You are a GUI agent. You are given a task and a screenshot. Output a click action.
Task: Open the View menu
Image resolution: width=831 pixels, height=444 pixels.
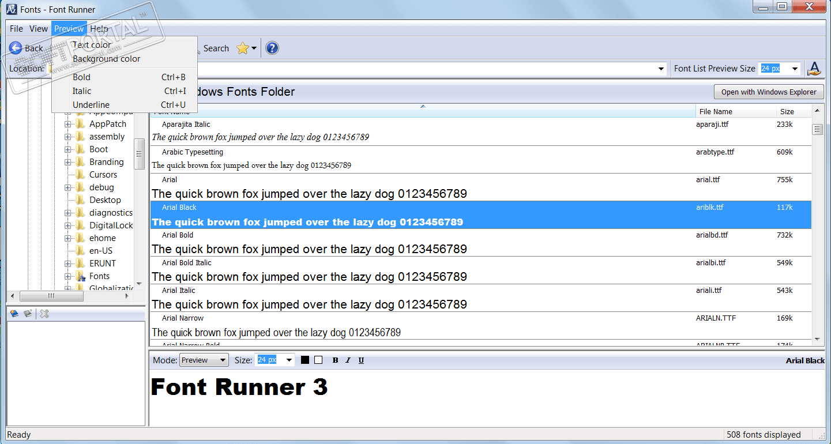(x=39, y=28)
